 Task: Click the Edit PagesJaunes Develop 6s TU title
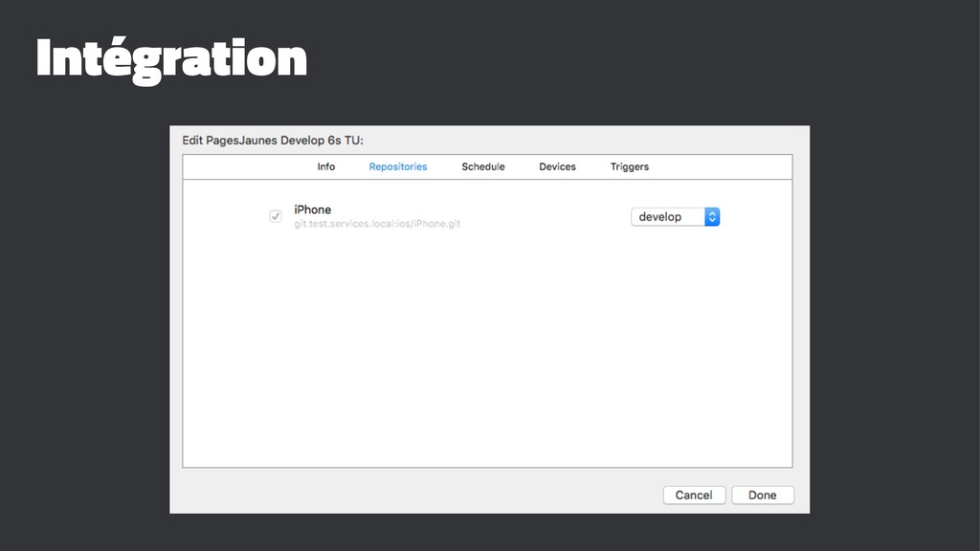tap(273, 141)
